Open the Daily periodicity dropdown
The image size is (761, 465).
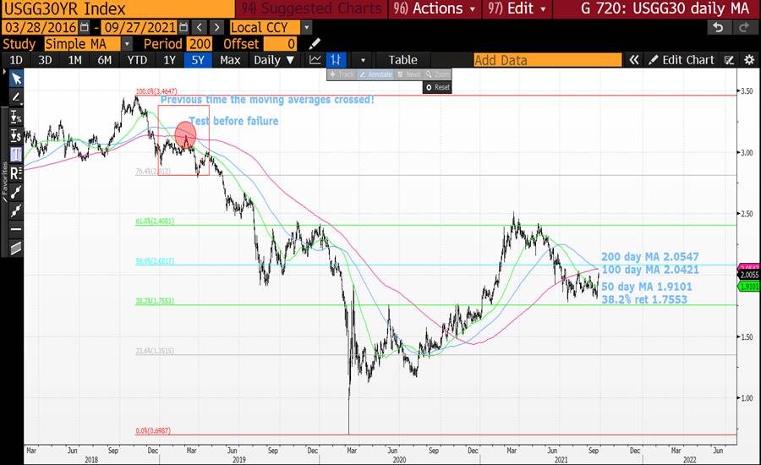pyautogui.click(x=275, y=60)
